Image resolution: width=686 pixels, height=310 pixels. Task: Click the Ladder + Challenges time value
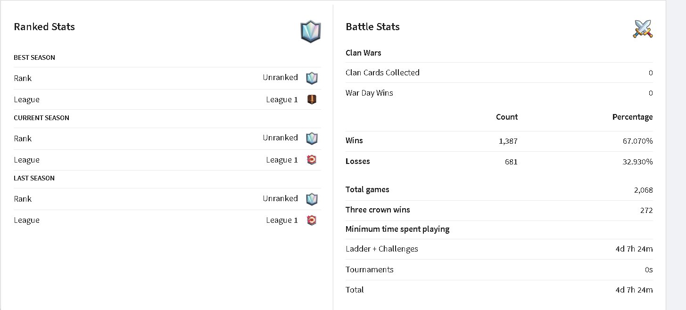point(634,249)
